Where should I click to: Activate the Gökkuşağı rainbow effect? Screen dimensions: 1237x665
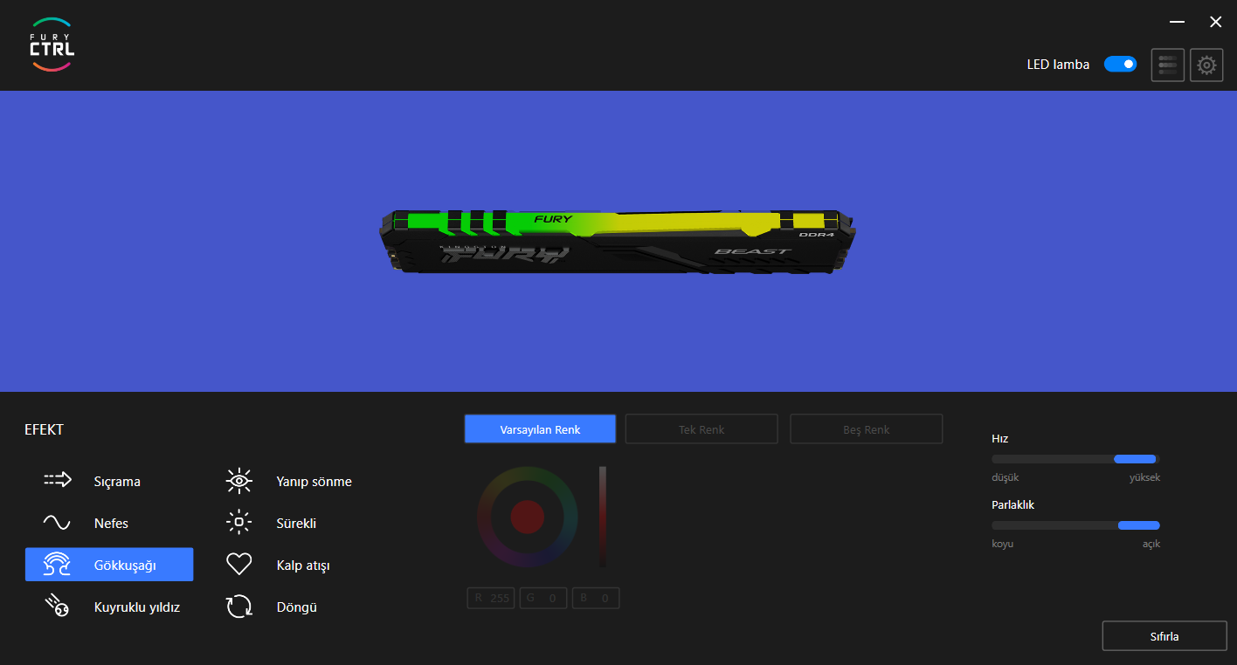click(109, 565)
